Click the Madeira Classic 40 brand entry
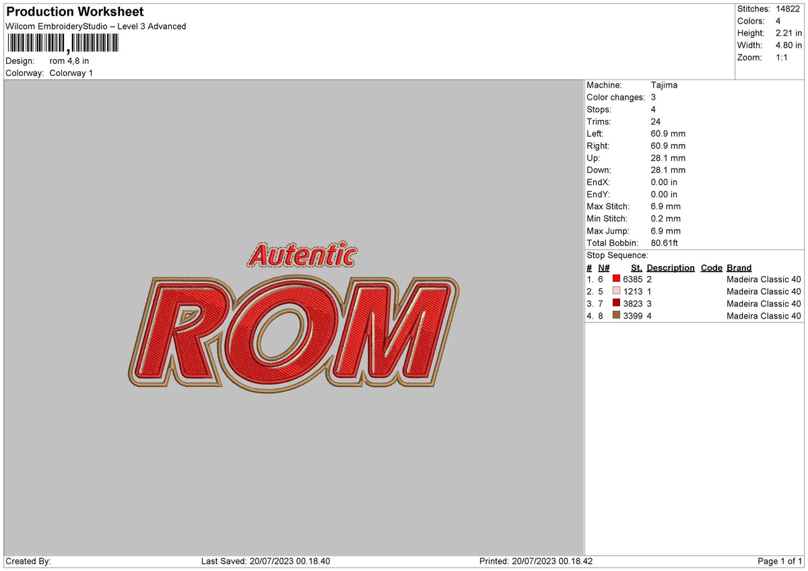Viewport: 808px width, 571px height. pos(764,279)
